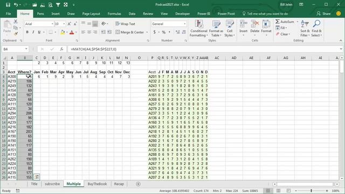345x194 pixels.
Task: Open Format cells menu
Action: [266, 29]
